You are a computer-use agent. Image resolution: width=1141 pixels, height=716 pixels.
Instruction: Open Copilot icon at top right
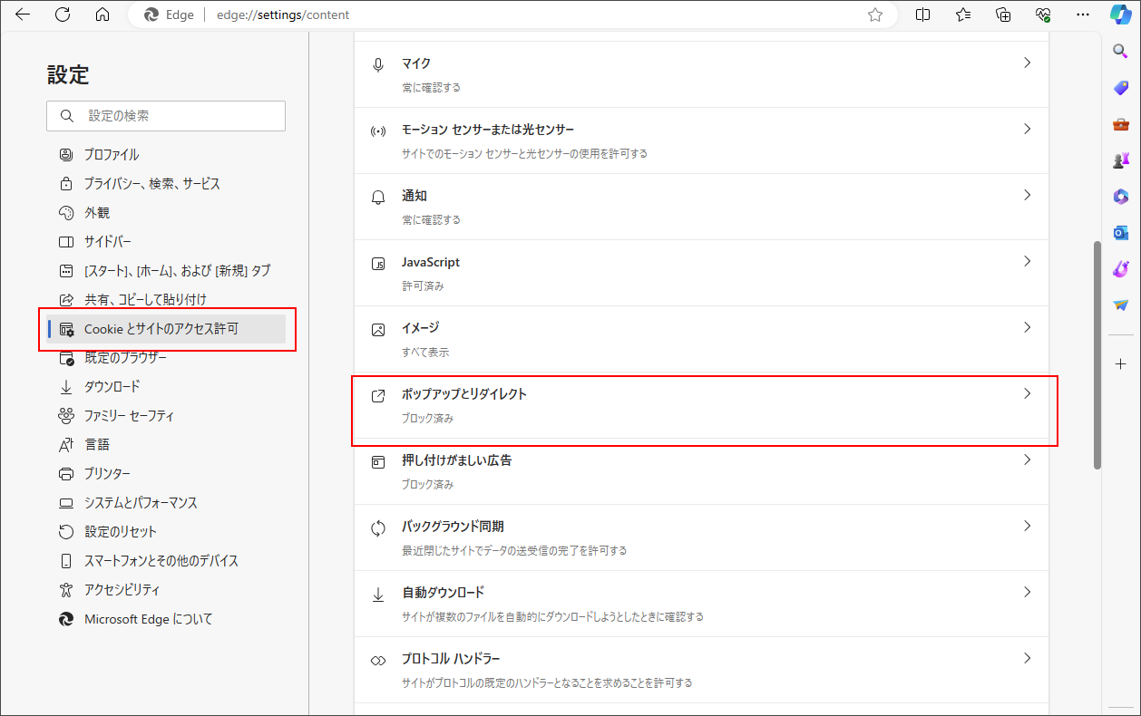1121,15
